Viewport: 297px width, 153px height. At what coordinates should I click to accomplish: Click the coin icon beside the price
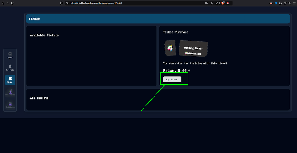[x=189, y=70]
